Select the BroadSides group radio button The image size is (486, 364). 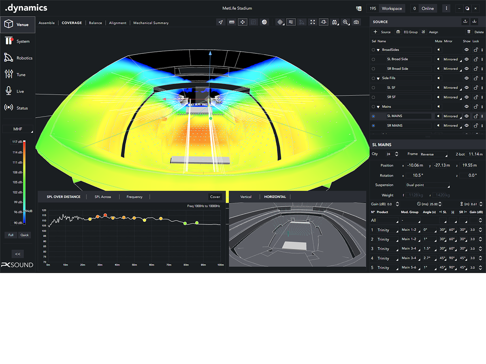point(373,50)
